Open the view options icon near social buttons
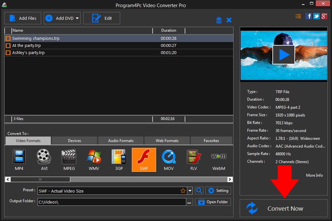The height and width of the screenshot is (221, 332). (x=298, y=16)
